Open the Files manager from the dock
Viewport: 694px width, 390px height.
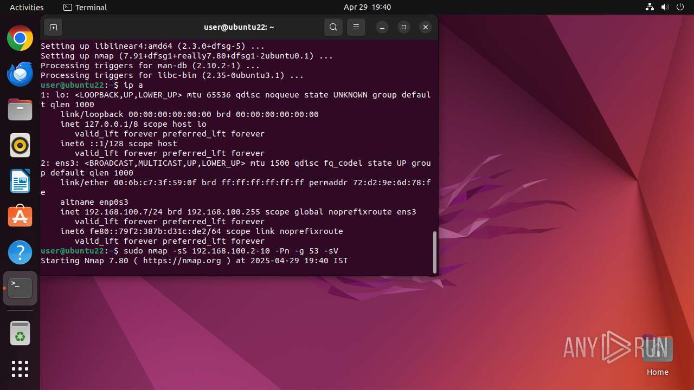tap(20, 110)
